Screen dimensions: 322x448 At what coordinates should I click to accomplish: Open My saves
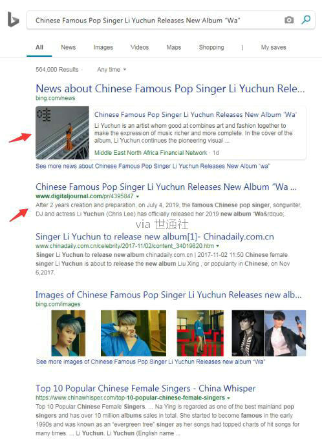pos(274,47)
